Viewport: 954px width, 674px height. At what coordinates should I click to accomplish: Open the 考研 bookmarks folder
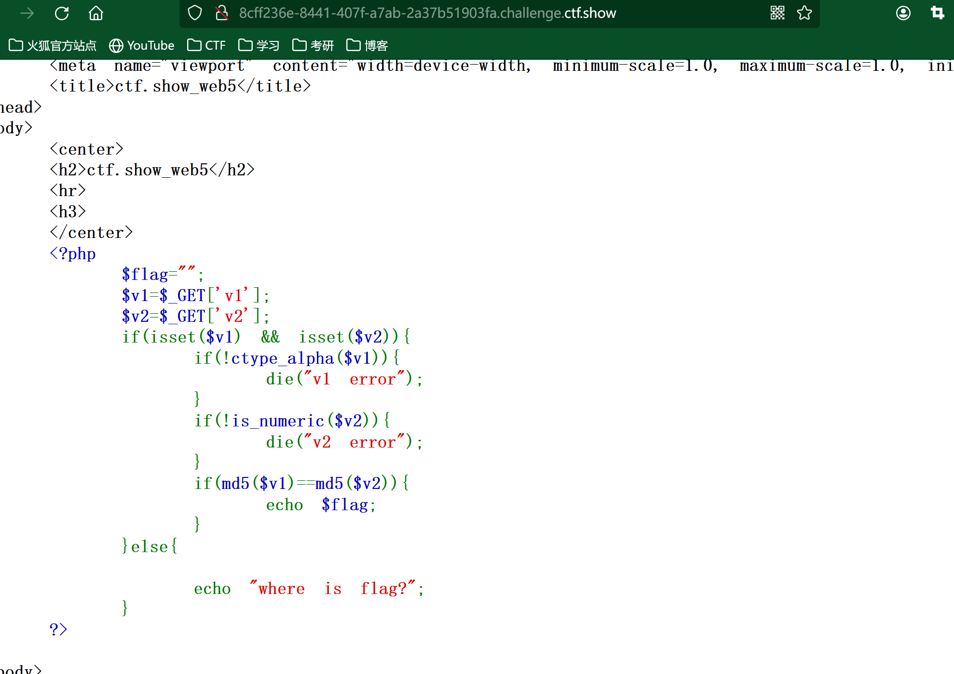point(313,45)
